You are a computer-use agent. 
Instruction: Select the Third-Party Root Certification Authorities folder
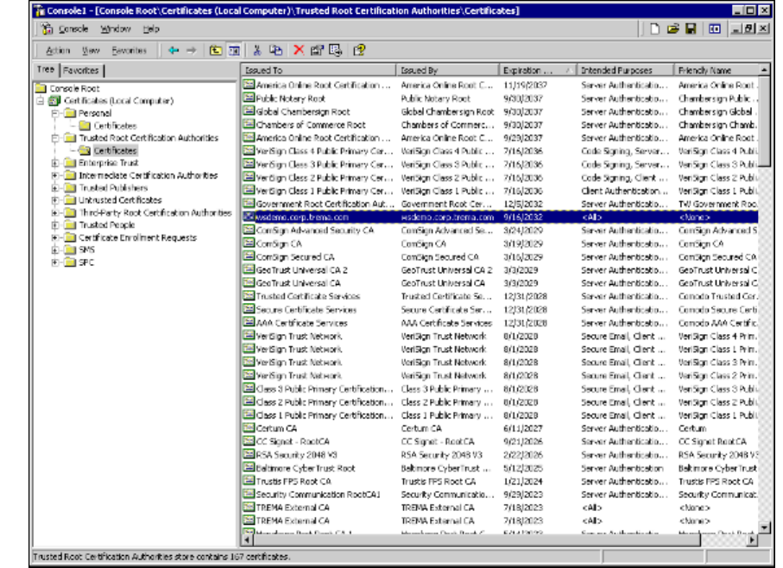click(155, 212)
